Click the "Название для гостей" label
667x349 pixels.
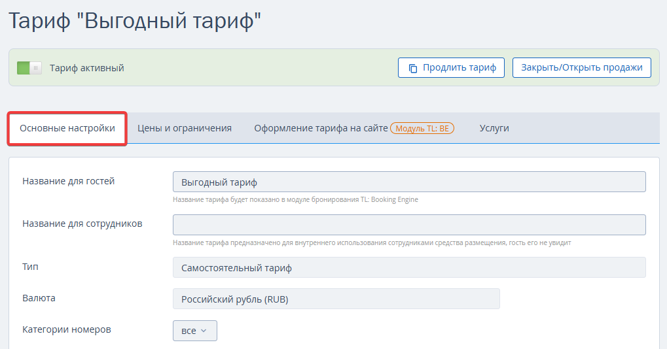click(x=69, y=181)
